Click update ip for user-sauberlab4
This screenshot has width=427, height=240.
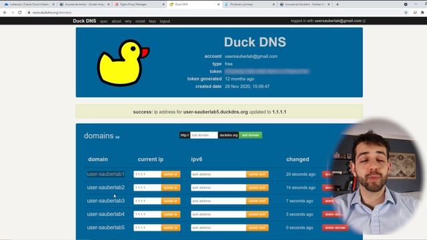pos(171,214)
